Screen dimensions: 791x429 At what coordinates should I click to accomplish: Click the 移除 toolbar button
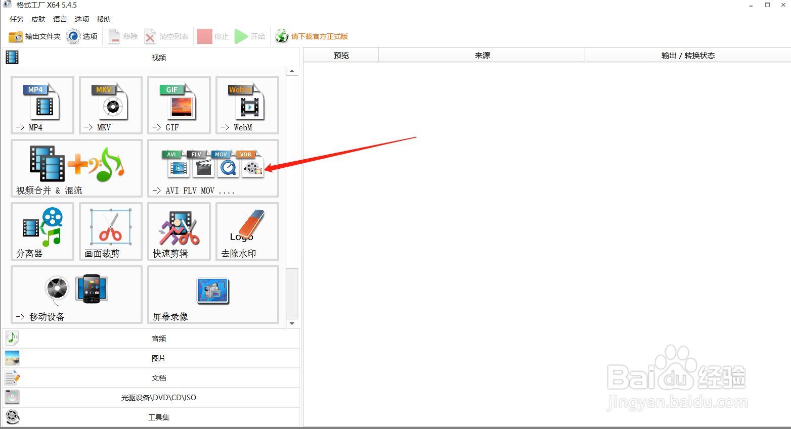point(123,36)
